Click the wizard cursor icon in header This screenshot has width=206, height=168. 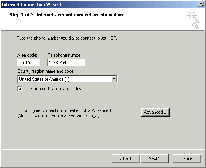click(193, 19)
